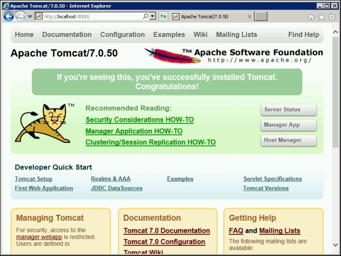Click the Apache Tomcat/7.0.50 page heading
The image size is (341, 256).
tap(64, 53)
